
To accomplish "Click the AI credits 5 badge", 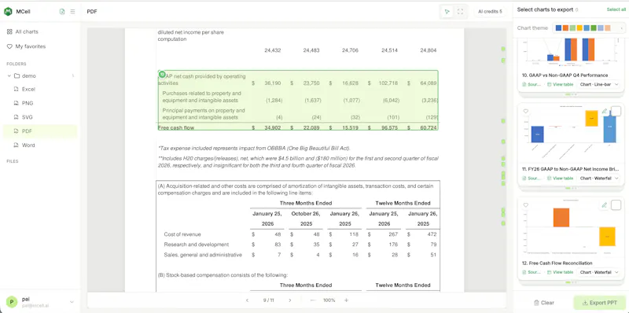I will (490, 12).
